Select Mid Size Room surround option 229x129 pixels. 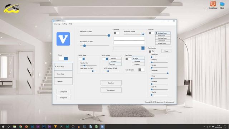coord(163,38)
